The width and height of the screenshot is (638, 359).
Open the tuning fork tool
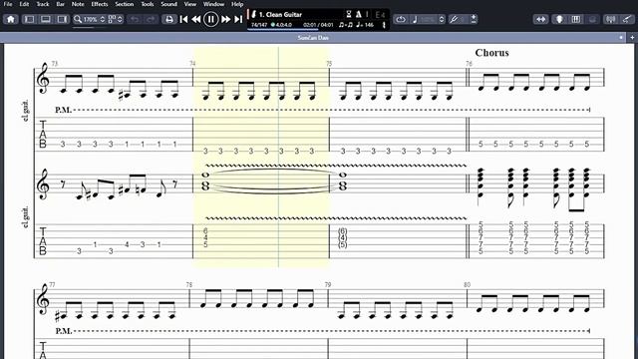coord(454,19)
